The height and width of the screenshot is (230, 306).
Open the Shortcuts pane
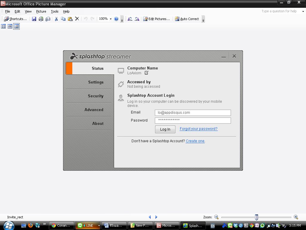pyautogui.click(x=15, y=19)
